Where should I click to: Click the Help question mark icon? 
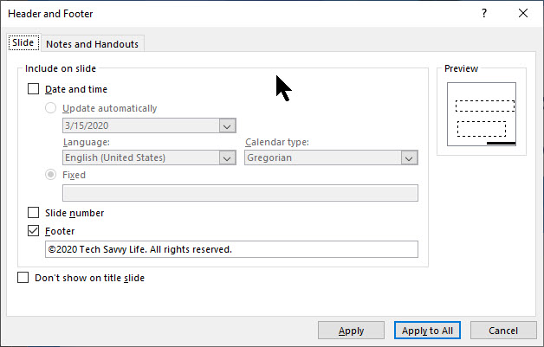(x=483, y=14)
